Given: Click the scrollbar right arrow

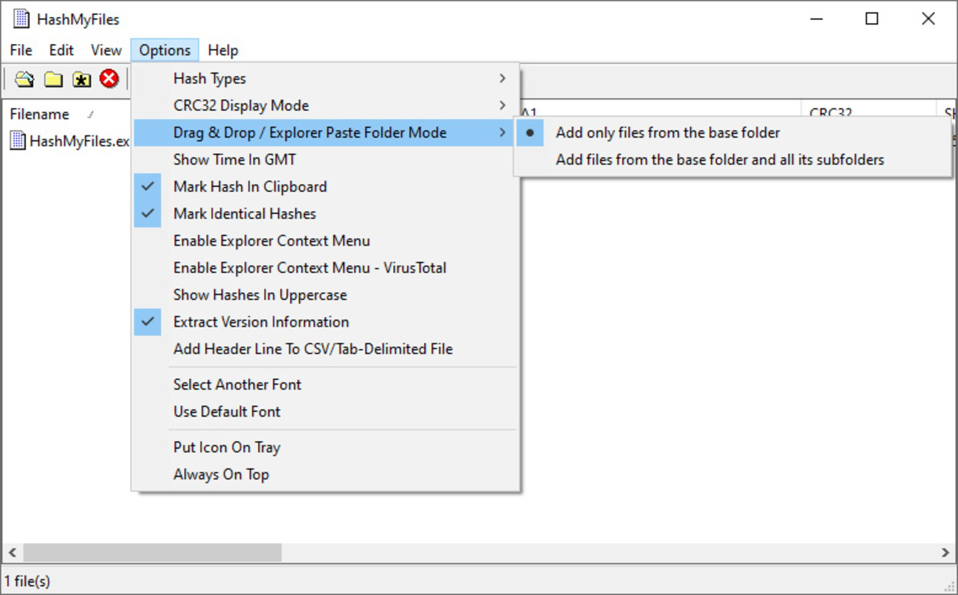Looking at the screenshot, I should coord(945,553).
